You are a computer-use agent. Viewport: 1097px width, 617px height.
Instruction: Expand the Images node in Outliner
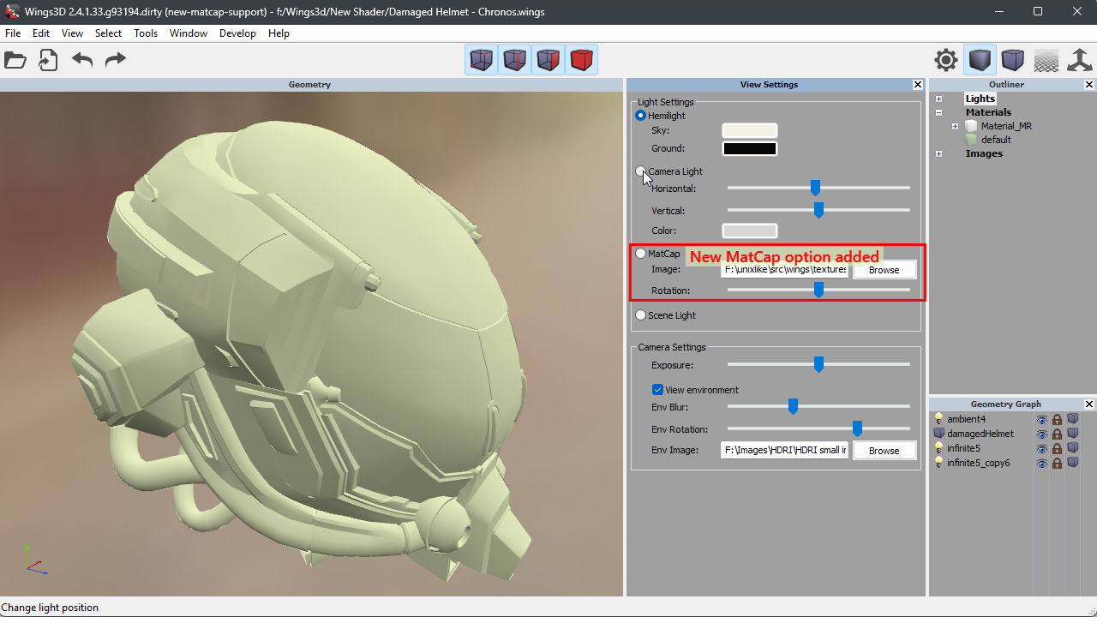[x=939, y=154]
